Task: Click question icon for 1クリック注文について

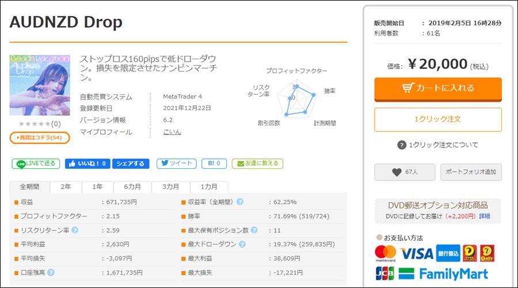Action: point(402,145)
